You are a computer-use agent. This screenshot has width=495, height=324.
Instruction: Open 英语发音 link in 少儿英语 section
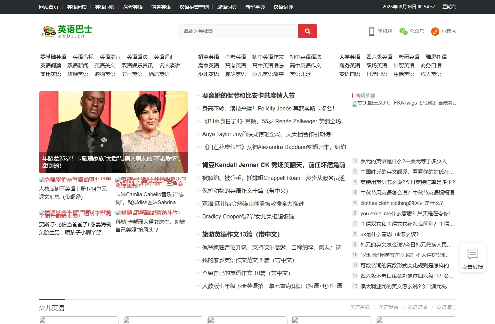tap(389, 307)
